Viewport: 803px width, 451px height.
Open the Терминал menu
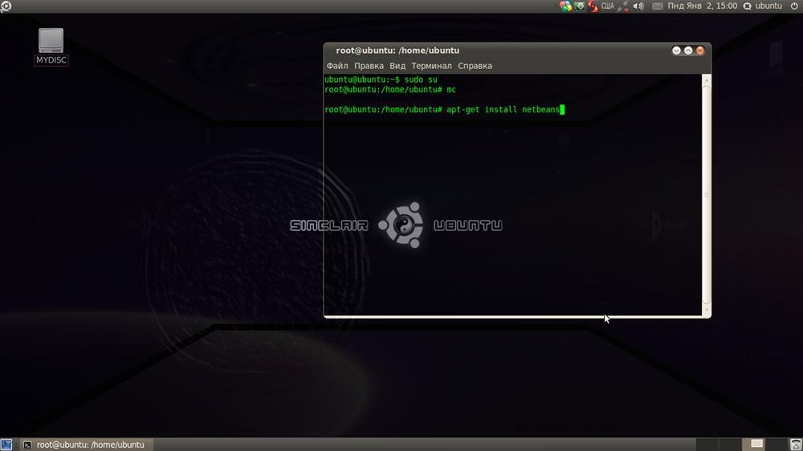(431, 66)
